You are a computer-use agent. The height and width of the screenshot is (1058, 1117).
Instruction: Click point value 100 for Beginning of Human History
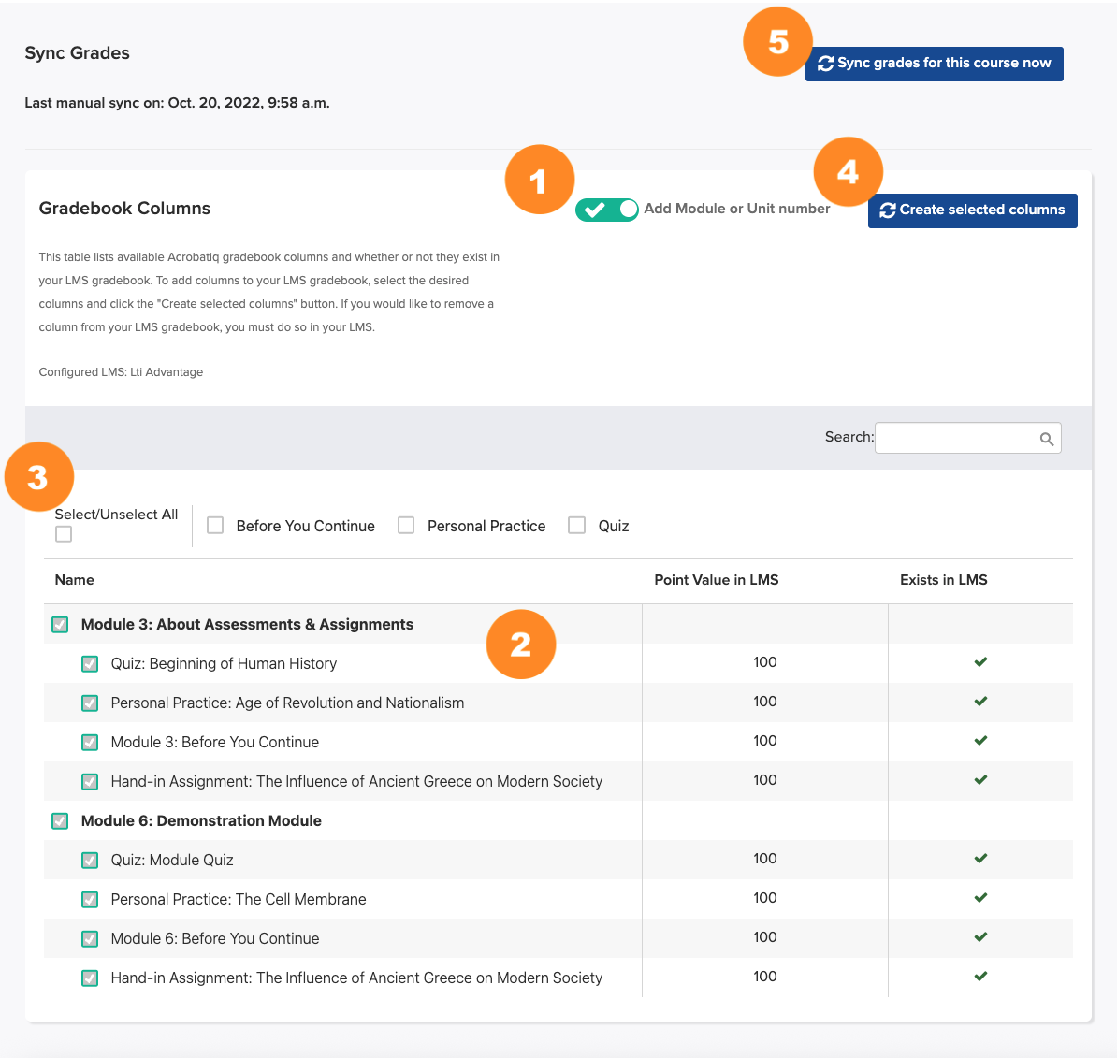(x=764, y=662)
